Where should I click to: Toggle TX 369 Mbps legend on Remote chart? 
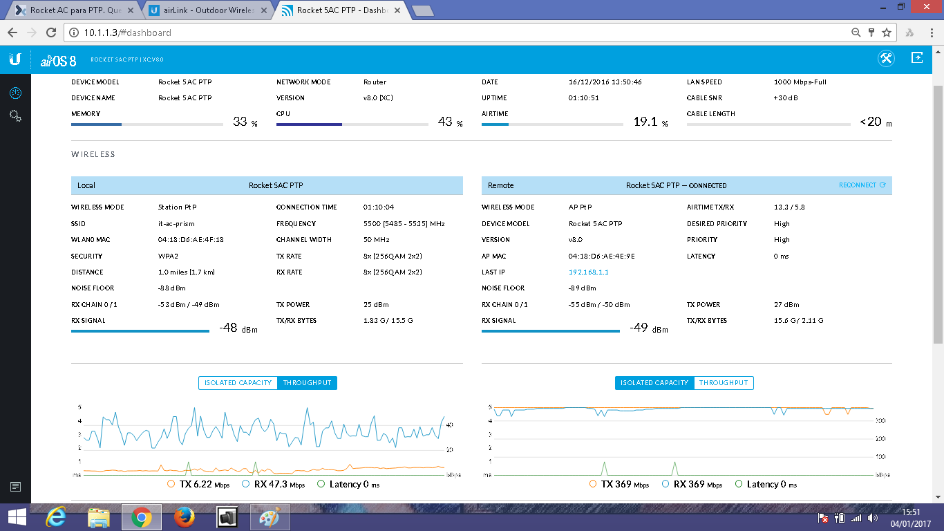[x=621, y=485]
